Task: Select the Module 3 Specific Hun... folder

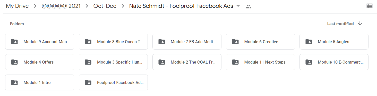Action: click(113, 62)
